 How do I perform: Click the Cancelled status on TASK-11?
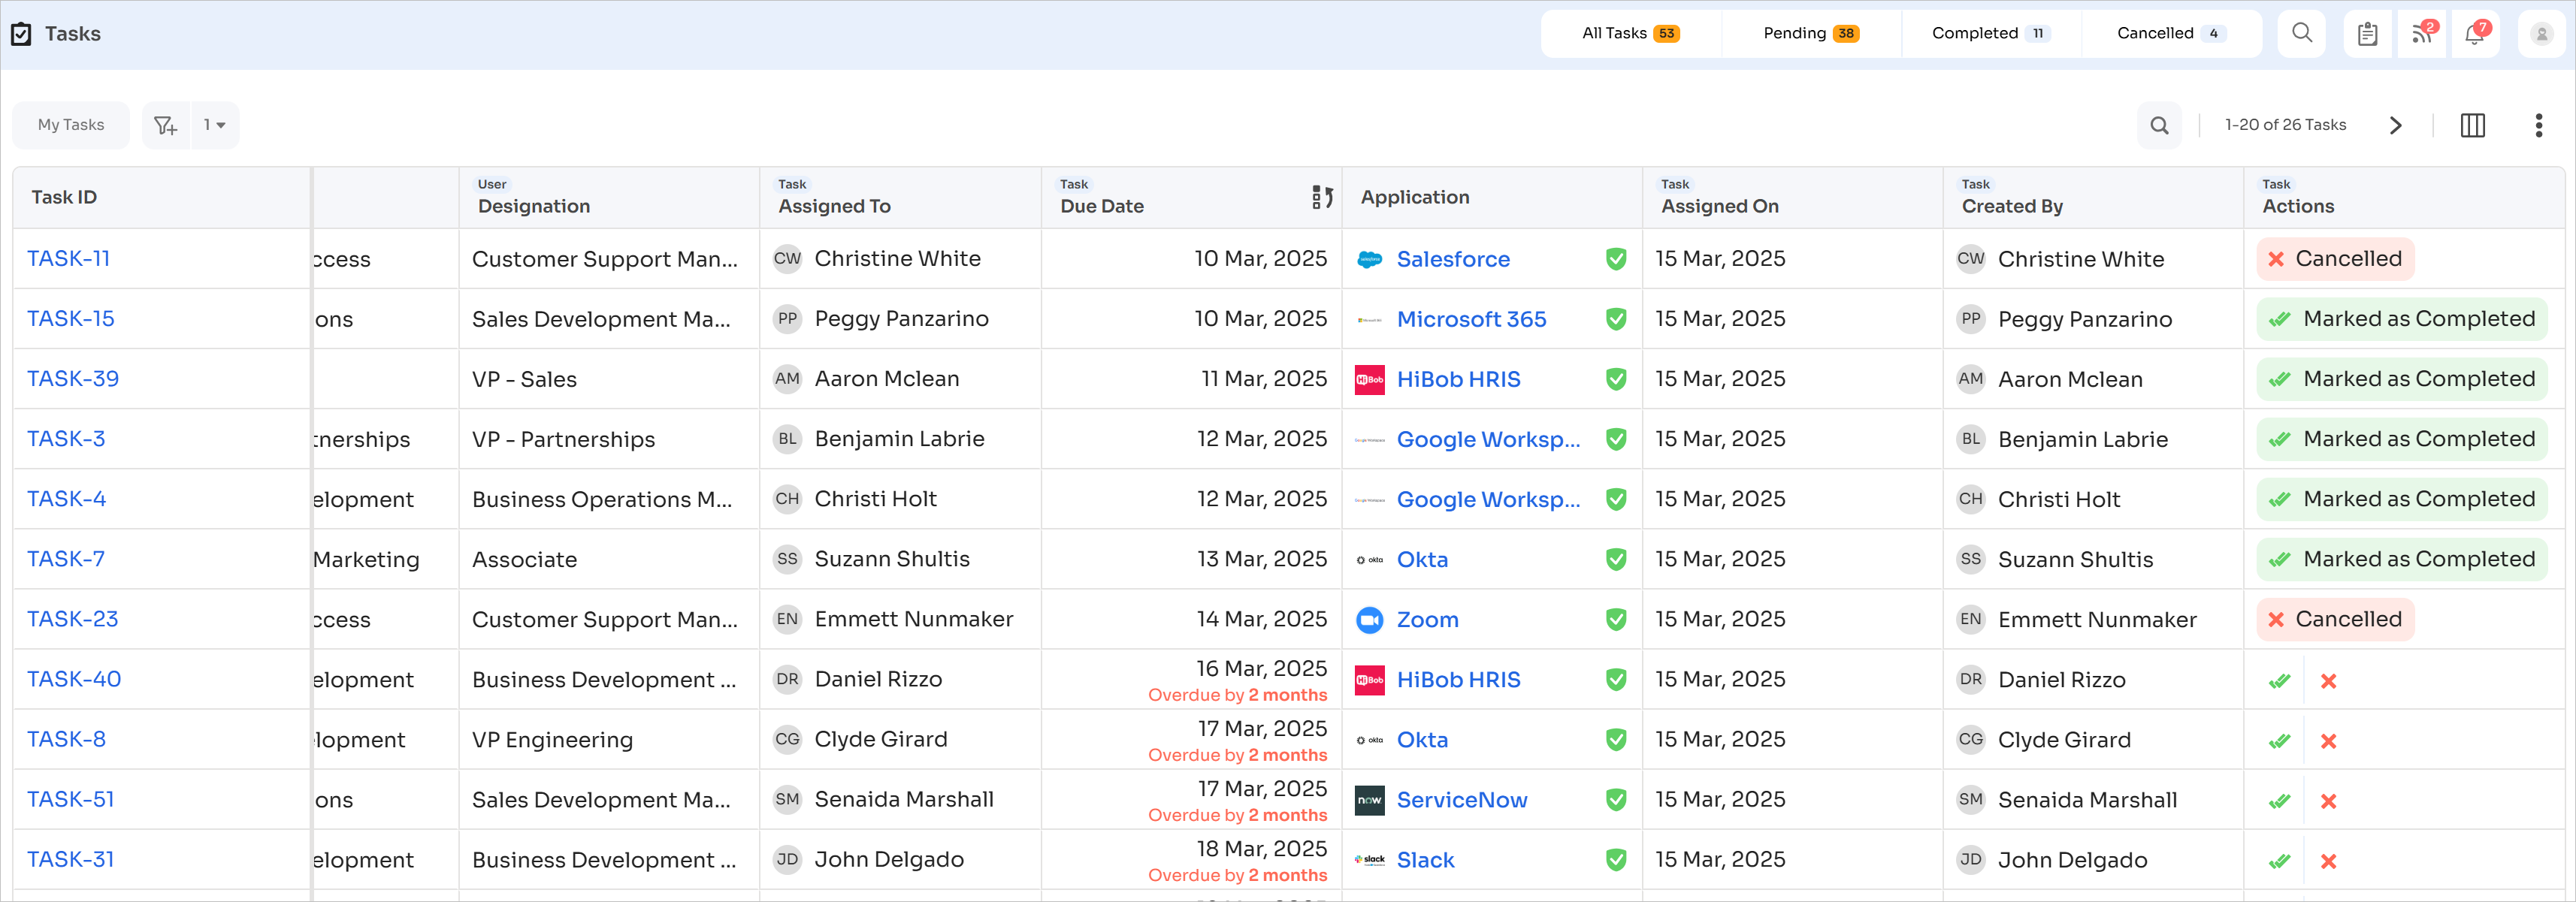2335,258
